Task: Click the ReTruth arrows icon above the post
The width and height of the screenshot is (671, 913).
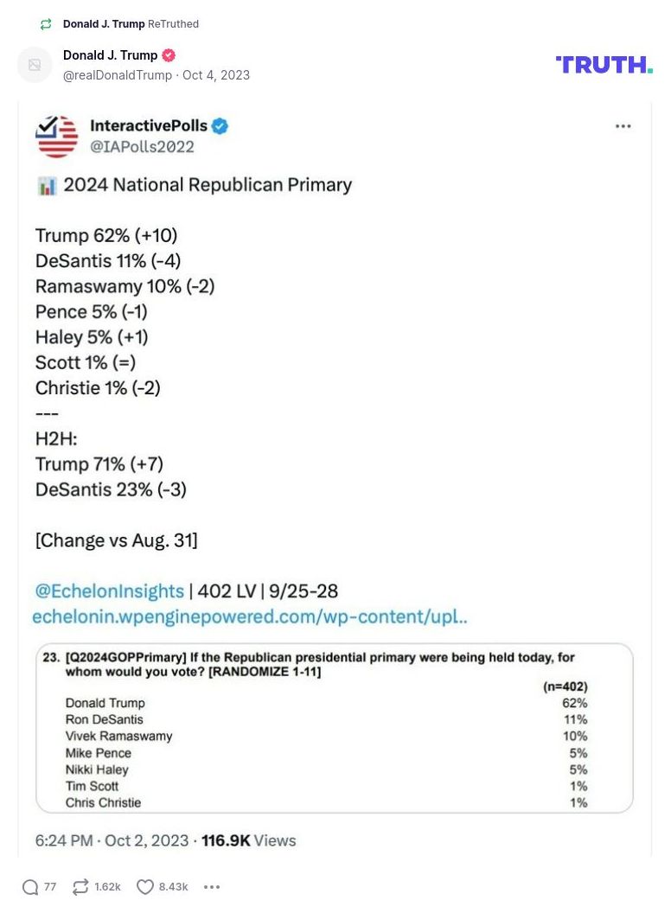Action: coord(45,24)
